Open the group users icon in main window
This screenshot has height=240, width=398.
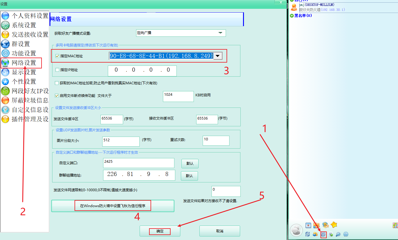tap(315, 234)
